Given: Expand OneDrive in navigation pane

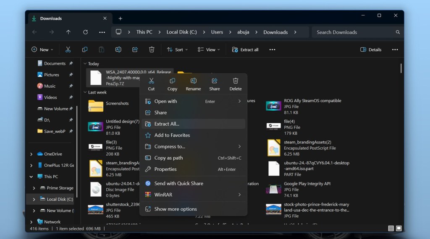Looking at the screenshot, I should pos(31,154).
